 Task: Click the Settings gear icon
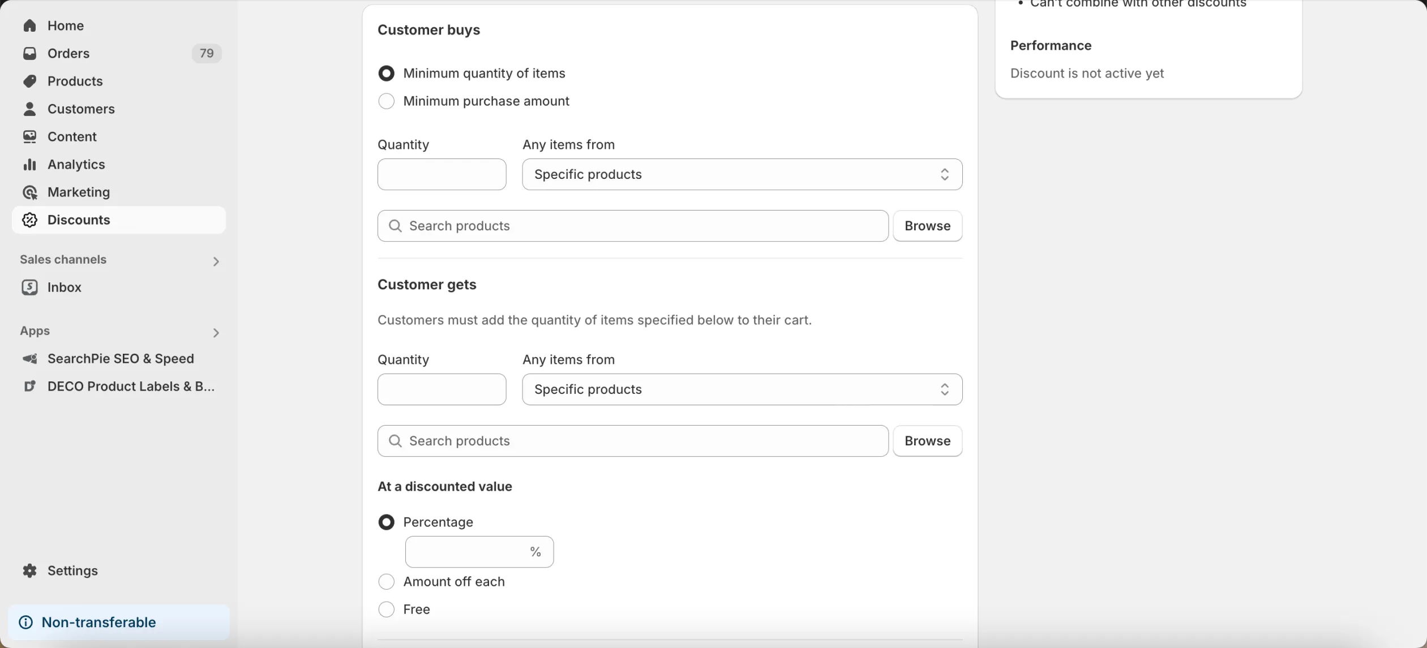tap(29, 570)
